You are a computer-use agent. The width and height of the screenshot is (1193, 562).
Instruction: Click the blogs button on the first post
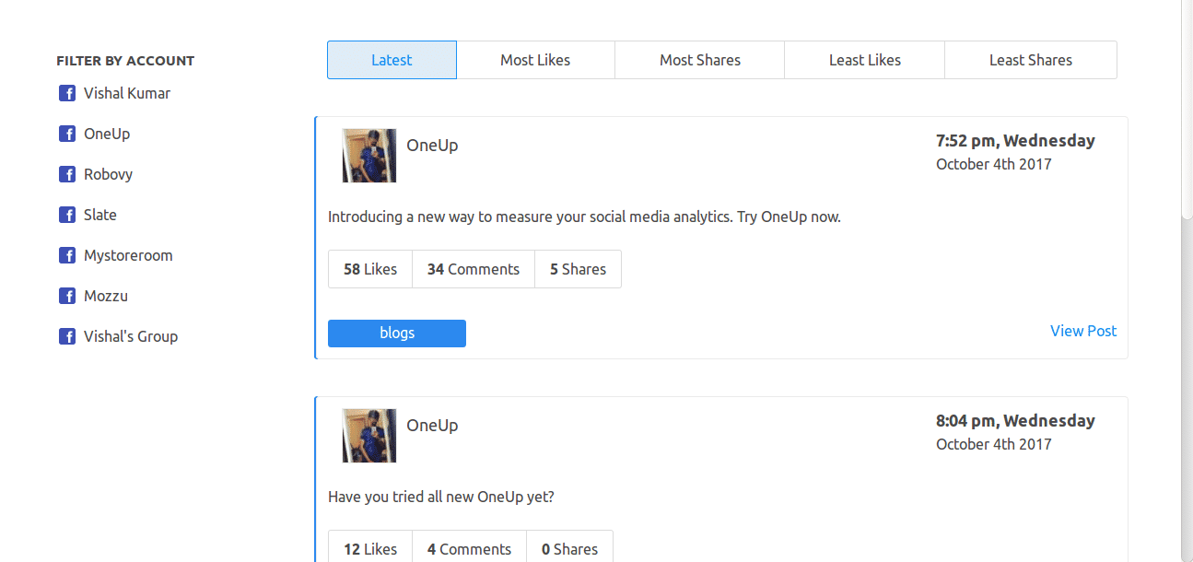pos(396,333)
